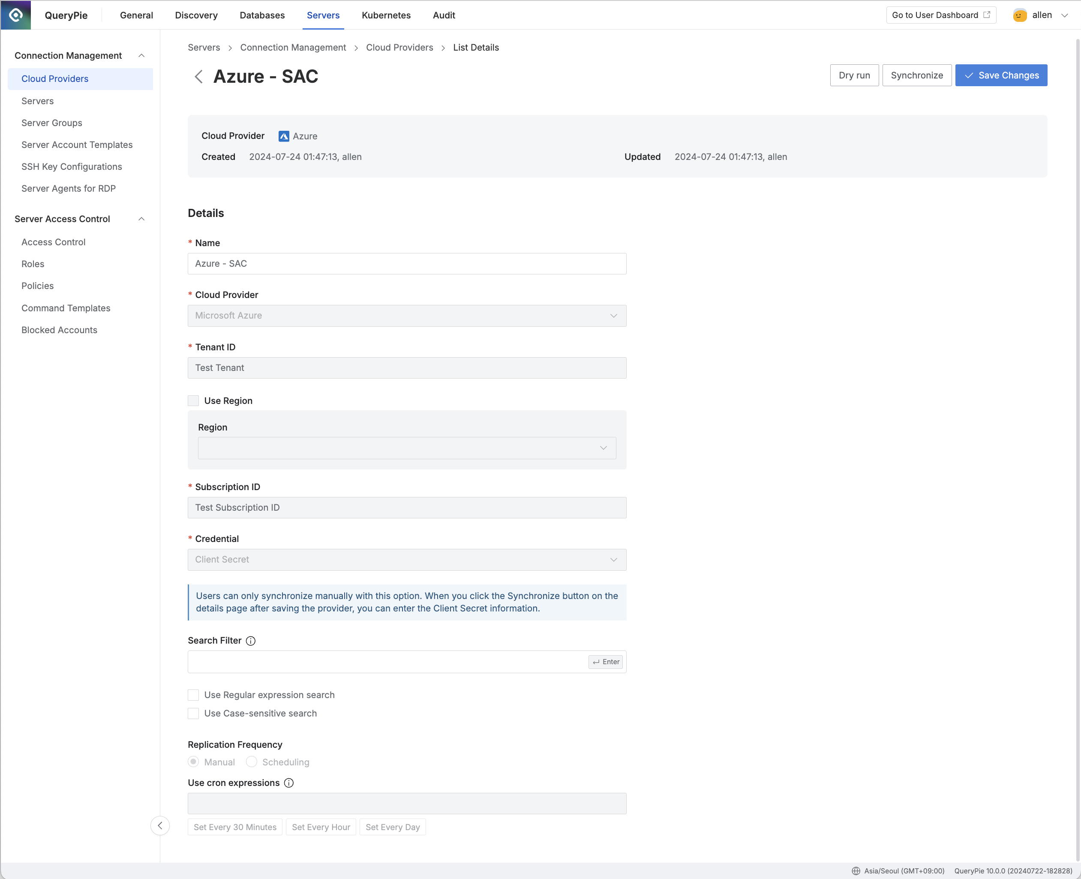Click the Asia/Seoul (GMT+09:00) footer text
Screen dimensions: 1081x879
tap(904, 871)
